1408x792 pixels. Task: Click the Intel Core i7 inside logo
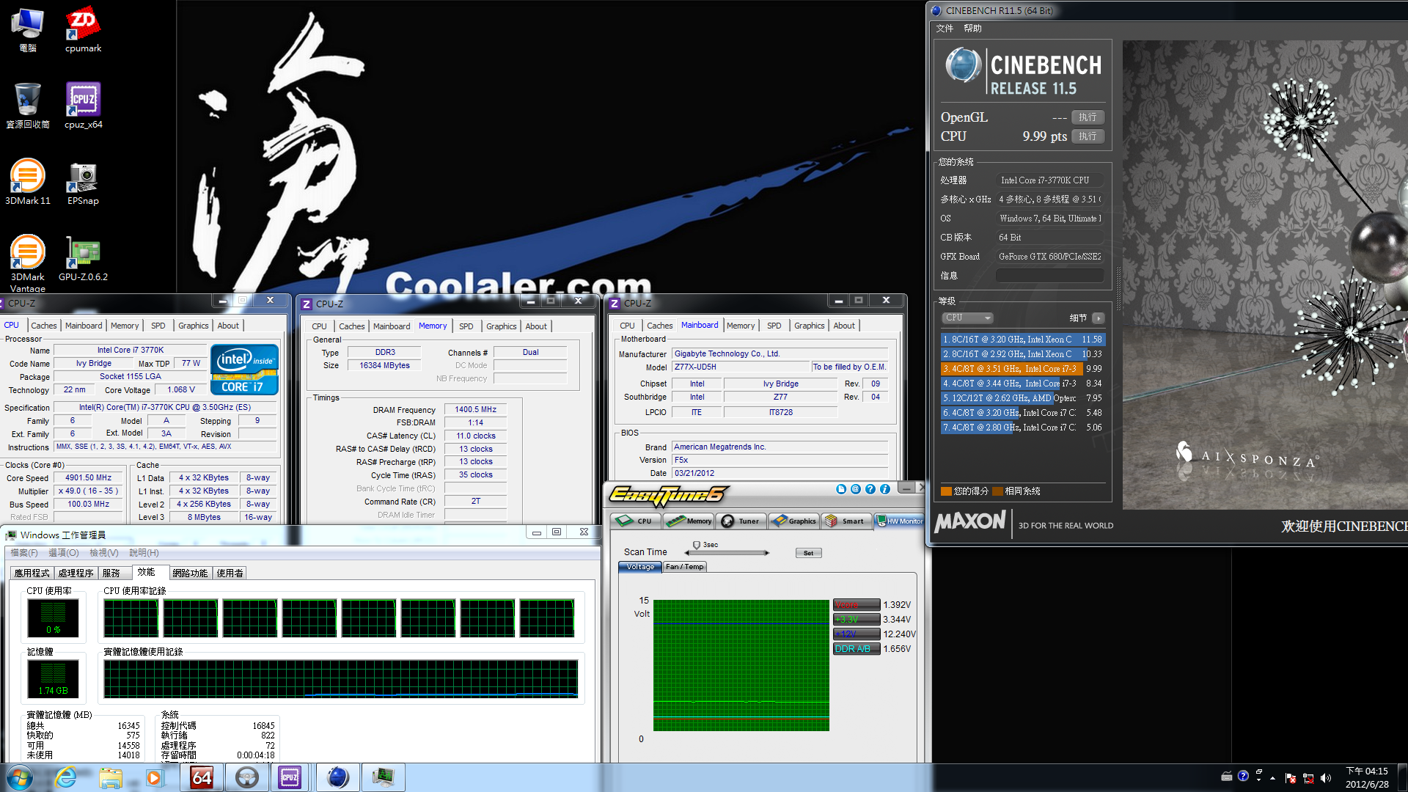(x=244, y=369)
